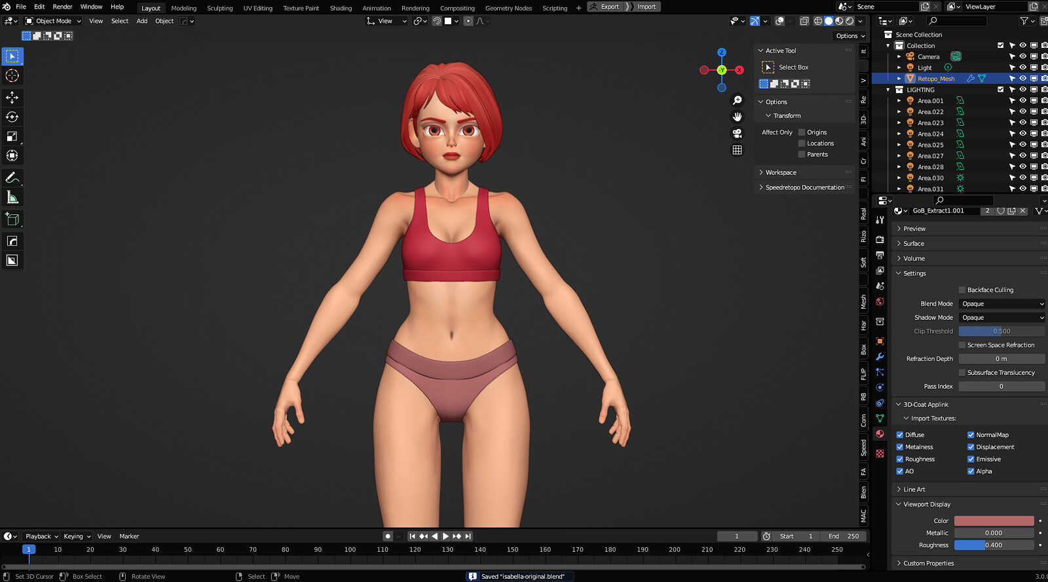
Task: Enable Subsurface Translucency checkbox
Action: pyautogui.click(x=962, y=372)
